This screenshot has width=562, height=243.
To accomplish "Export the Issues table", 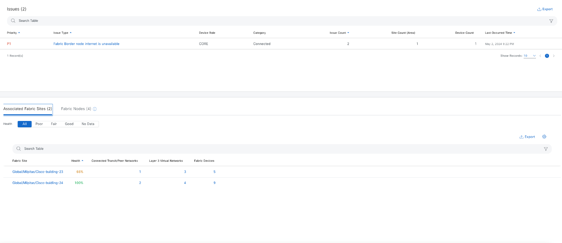I will coord(545,9).
